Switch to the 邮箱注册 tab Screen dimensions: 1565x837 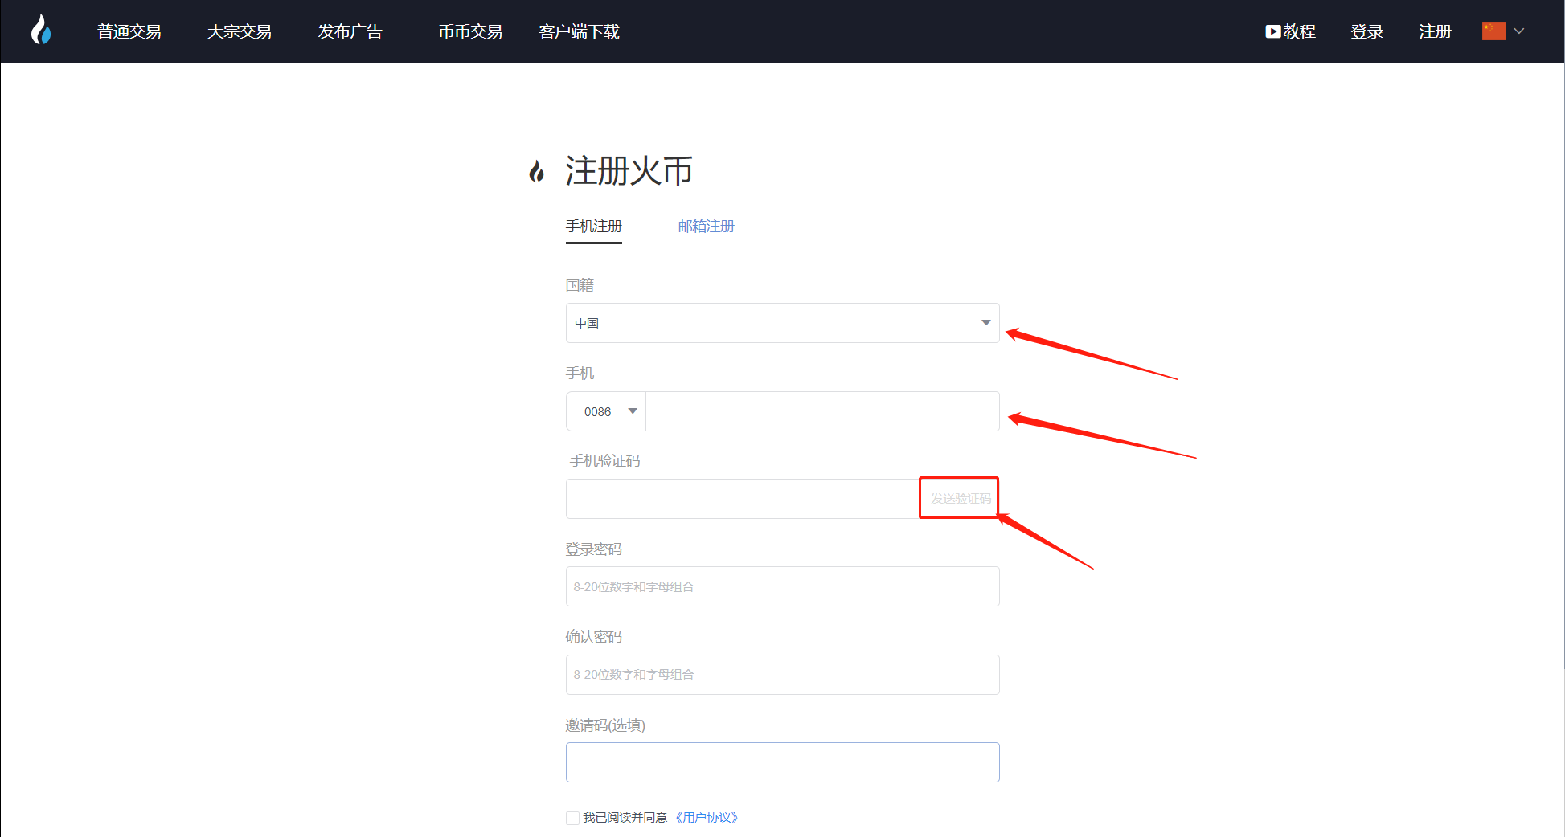coord(707,227)
